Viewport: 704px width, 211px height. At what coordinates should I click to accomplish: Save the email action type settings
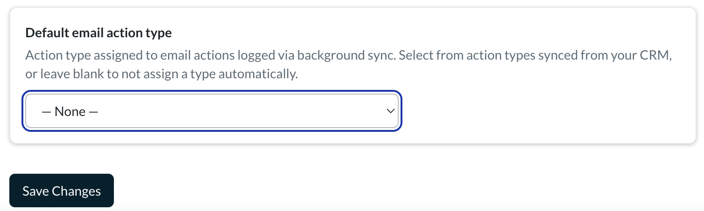click(x=62, y=191)
